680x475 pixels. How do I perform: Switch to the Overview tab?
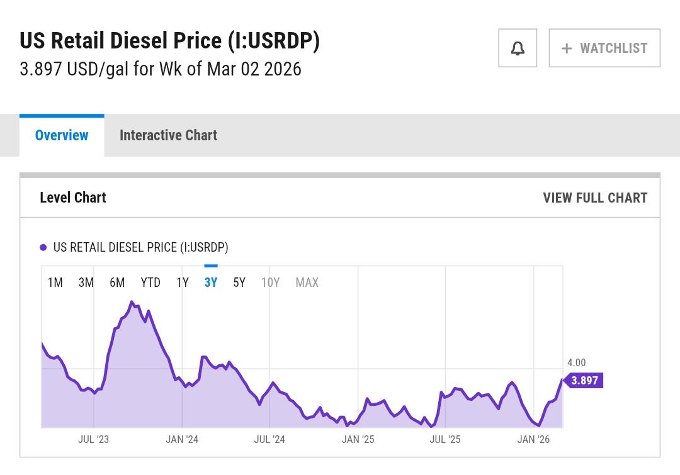click(x=62, y=135)
